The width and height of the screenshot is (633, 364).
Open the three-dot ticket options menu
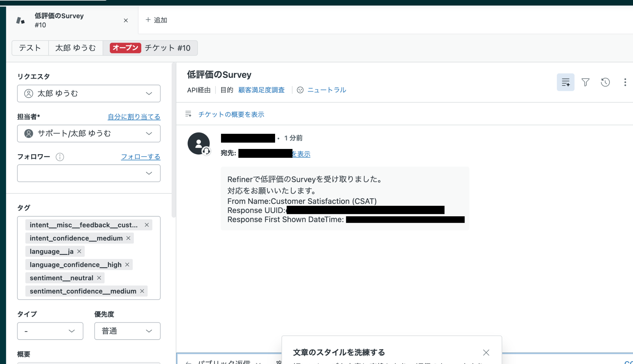(x=625, y=82)
